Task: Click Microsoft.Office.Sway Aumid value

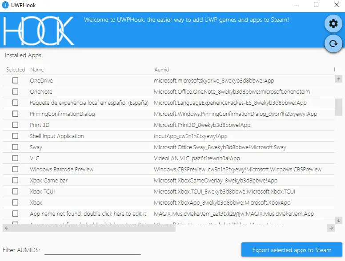Action: (220, 147)
